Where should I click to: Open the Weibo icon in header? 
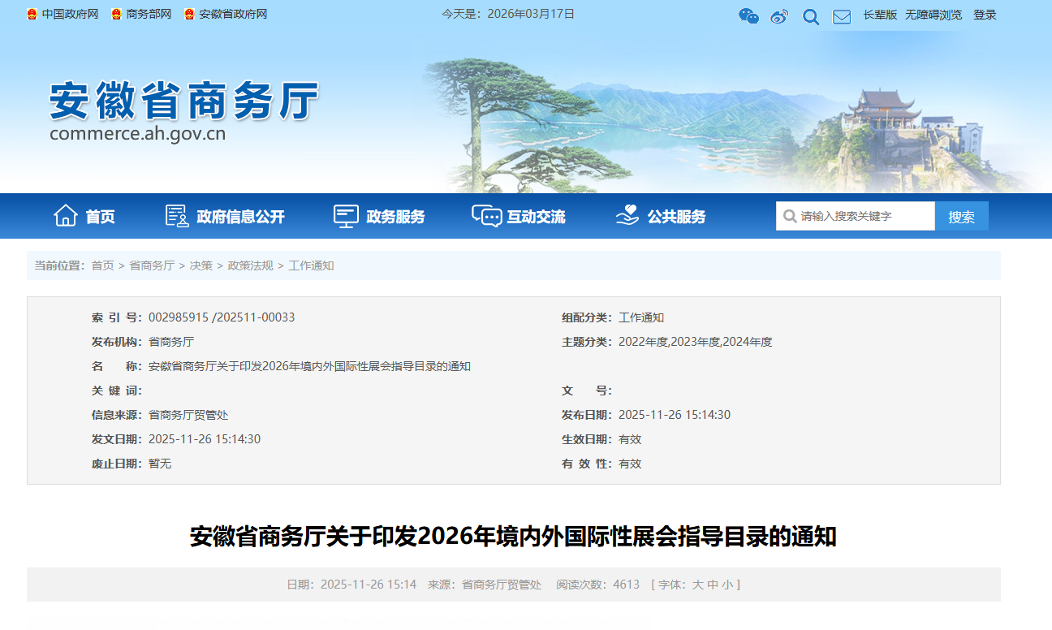(779, 16)
